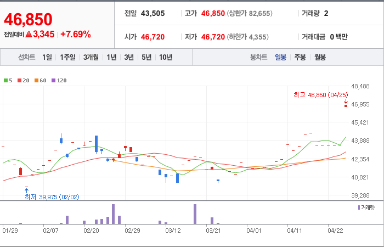384x247 pixels.
Task: Click the +7.69% change rate
Action: point(76,34)
